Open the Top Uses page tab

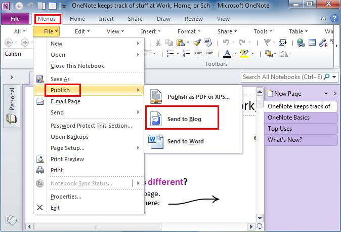(x=301, y=129)
